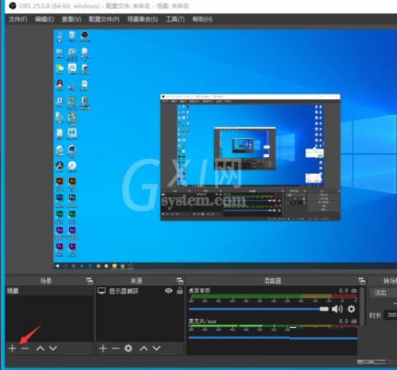
Task: Click the OBS Studio desktop icon in preview
Action: tap(85, 37)
